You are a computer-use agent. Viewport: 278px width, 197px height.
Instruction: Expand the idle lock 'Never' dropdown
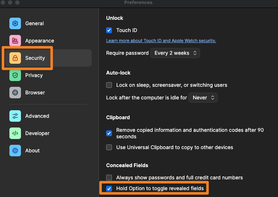(203, 98)
